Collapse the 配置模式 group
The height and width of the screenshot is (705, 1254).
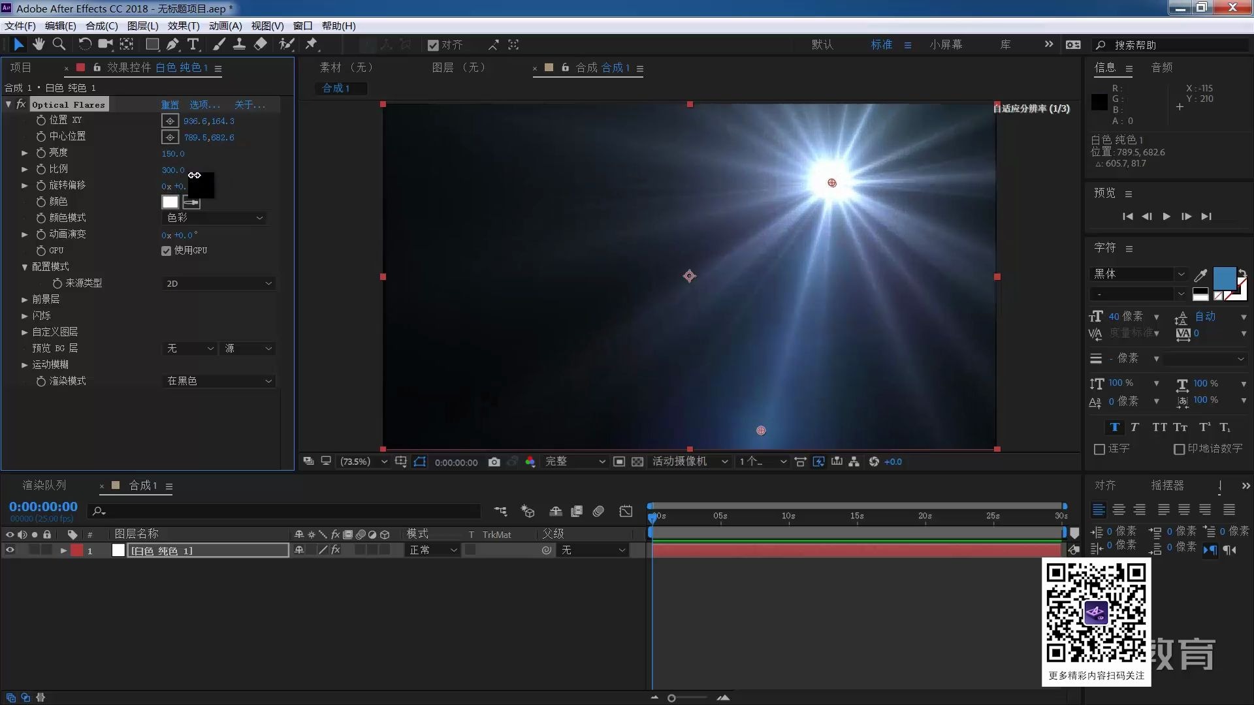[x=25, y=267]
